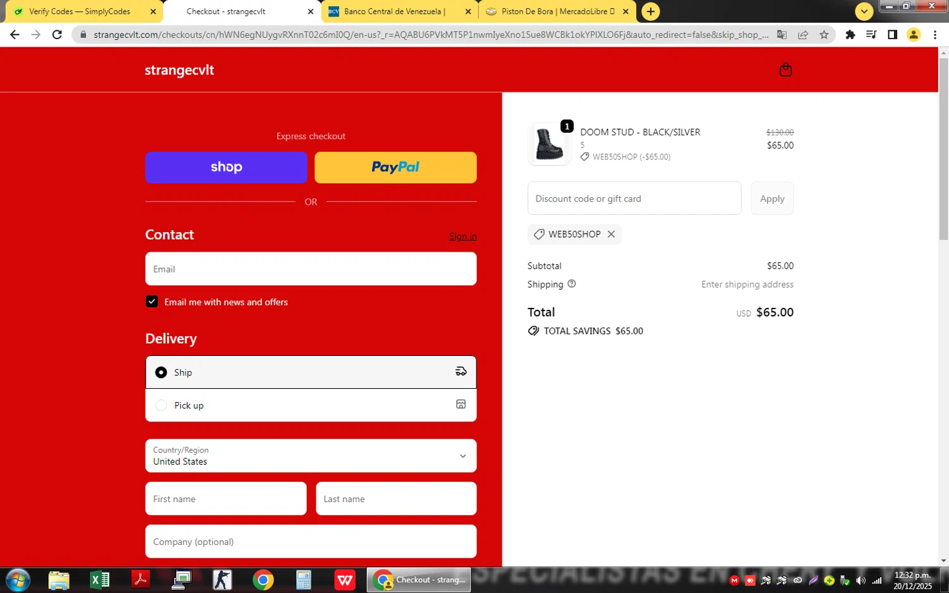Viewport: 949px width, 593px height.
Task: Open the Calculator from the taskbar
Action: click(304, 580)
